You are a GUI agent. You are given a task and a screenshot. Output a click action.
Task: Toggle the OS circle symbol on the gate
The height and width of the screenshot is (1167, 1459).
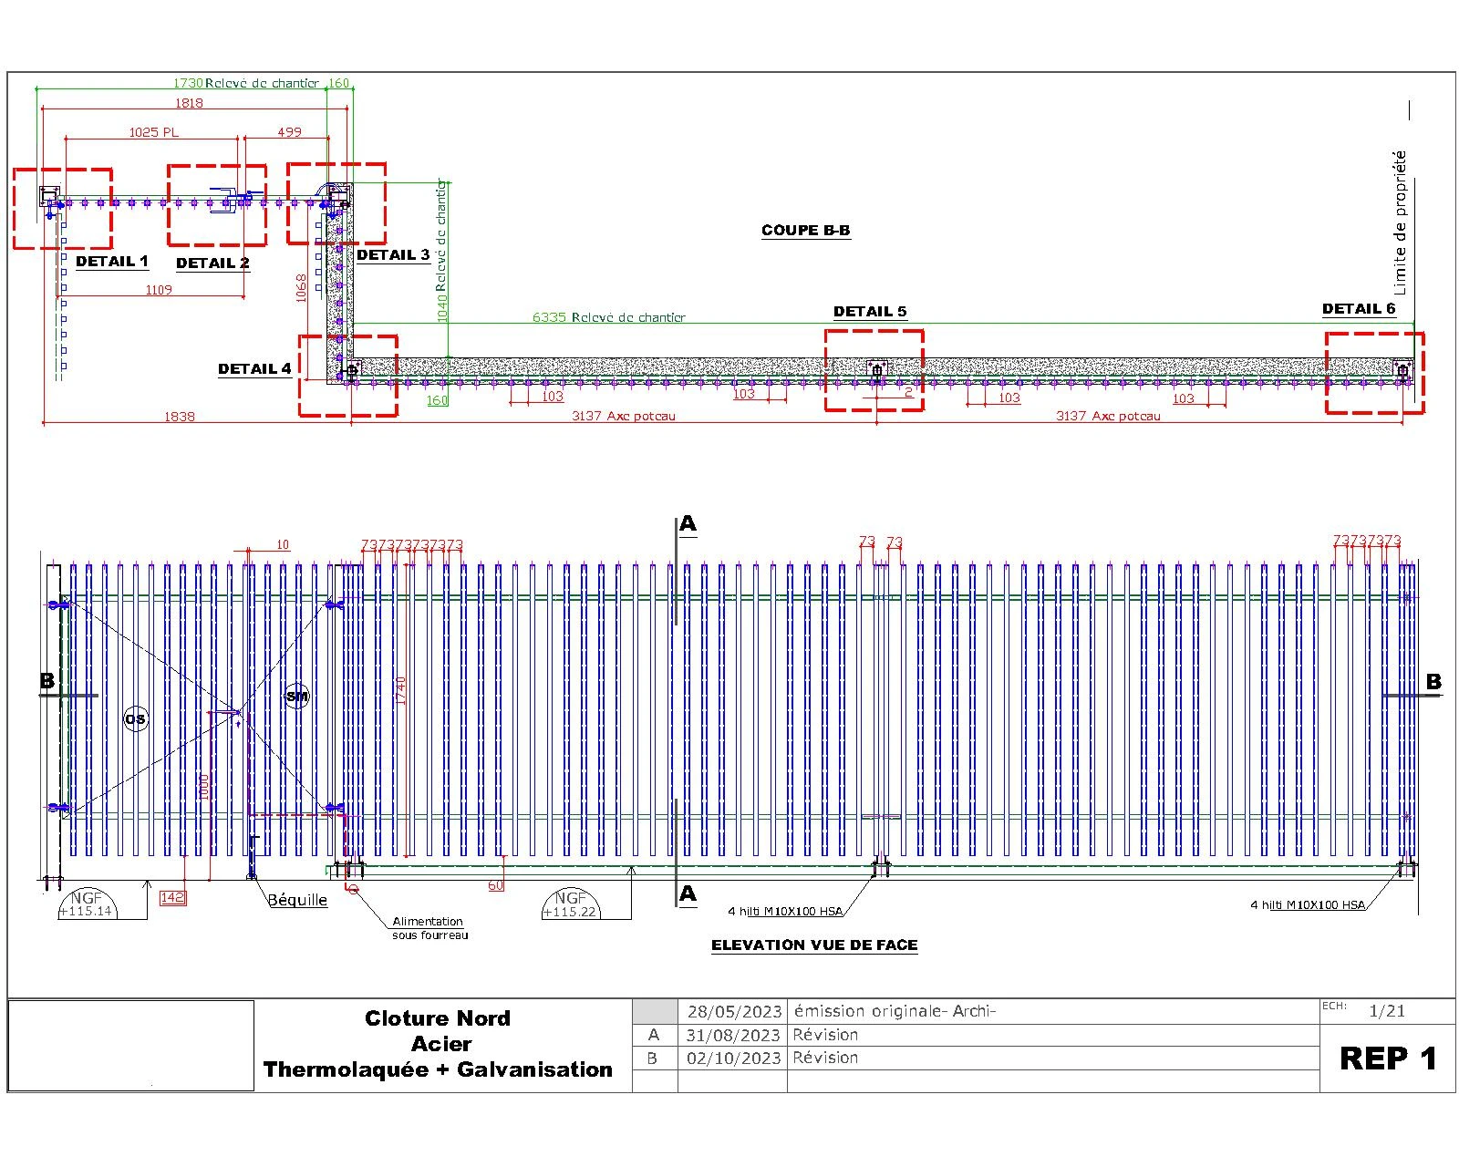point(135,718)
